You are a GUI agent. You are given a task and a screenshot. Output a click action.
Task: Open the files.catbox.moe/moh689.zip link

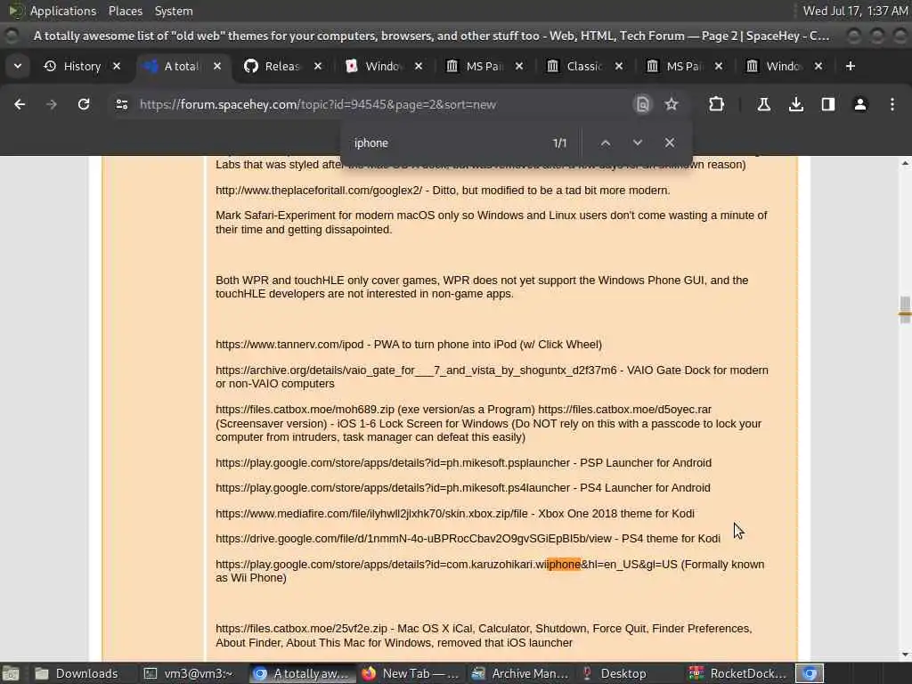305,410
